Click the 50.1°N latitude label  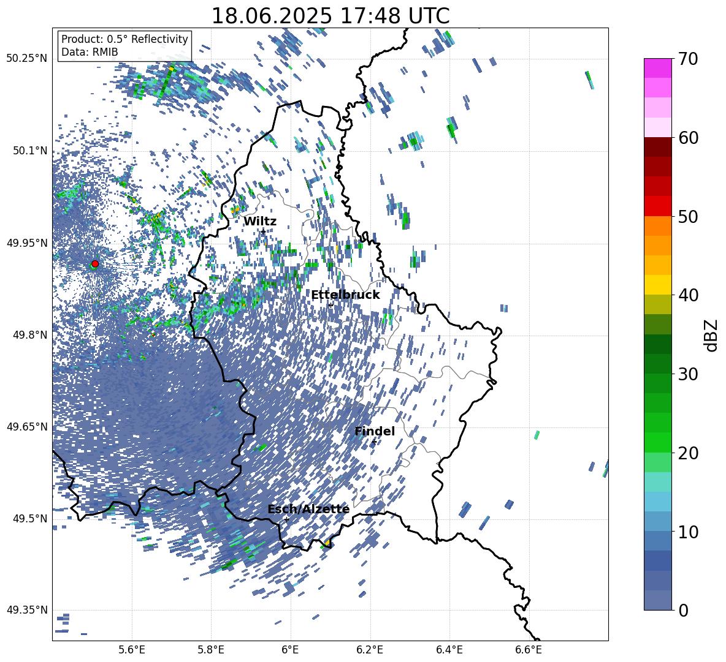coord(30,151)
